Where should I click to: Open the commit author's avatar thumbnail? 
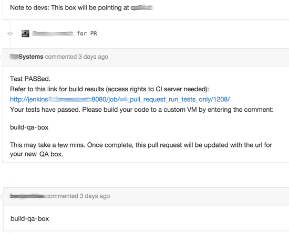(x=25, y=34)
